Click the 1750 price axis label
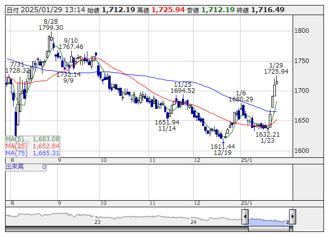 (x=302, y=61)
